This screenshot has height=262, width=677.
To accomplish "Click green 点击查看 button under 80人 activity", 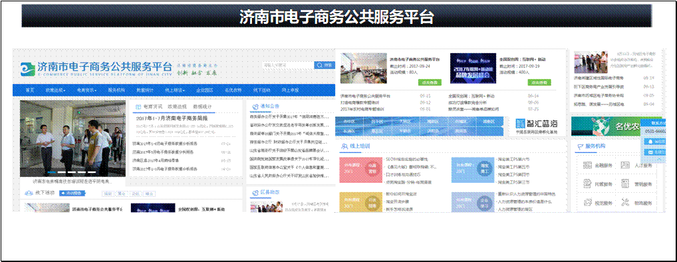I will tap(430, 82).
